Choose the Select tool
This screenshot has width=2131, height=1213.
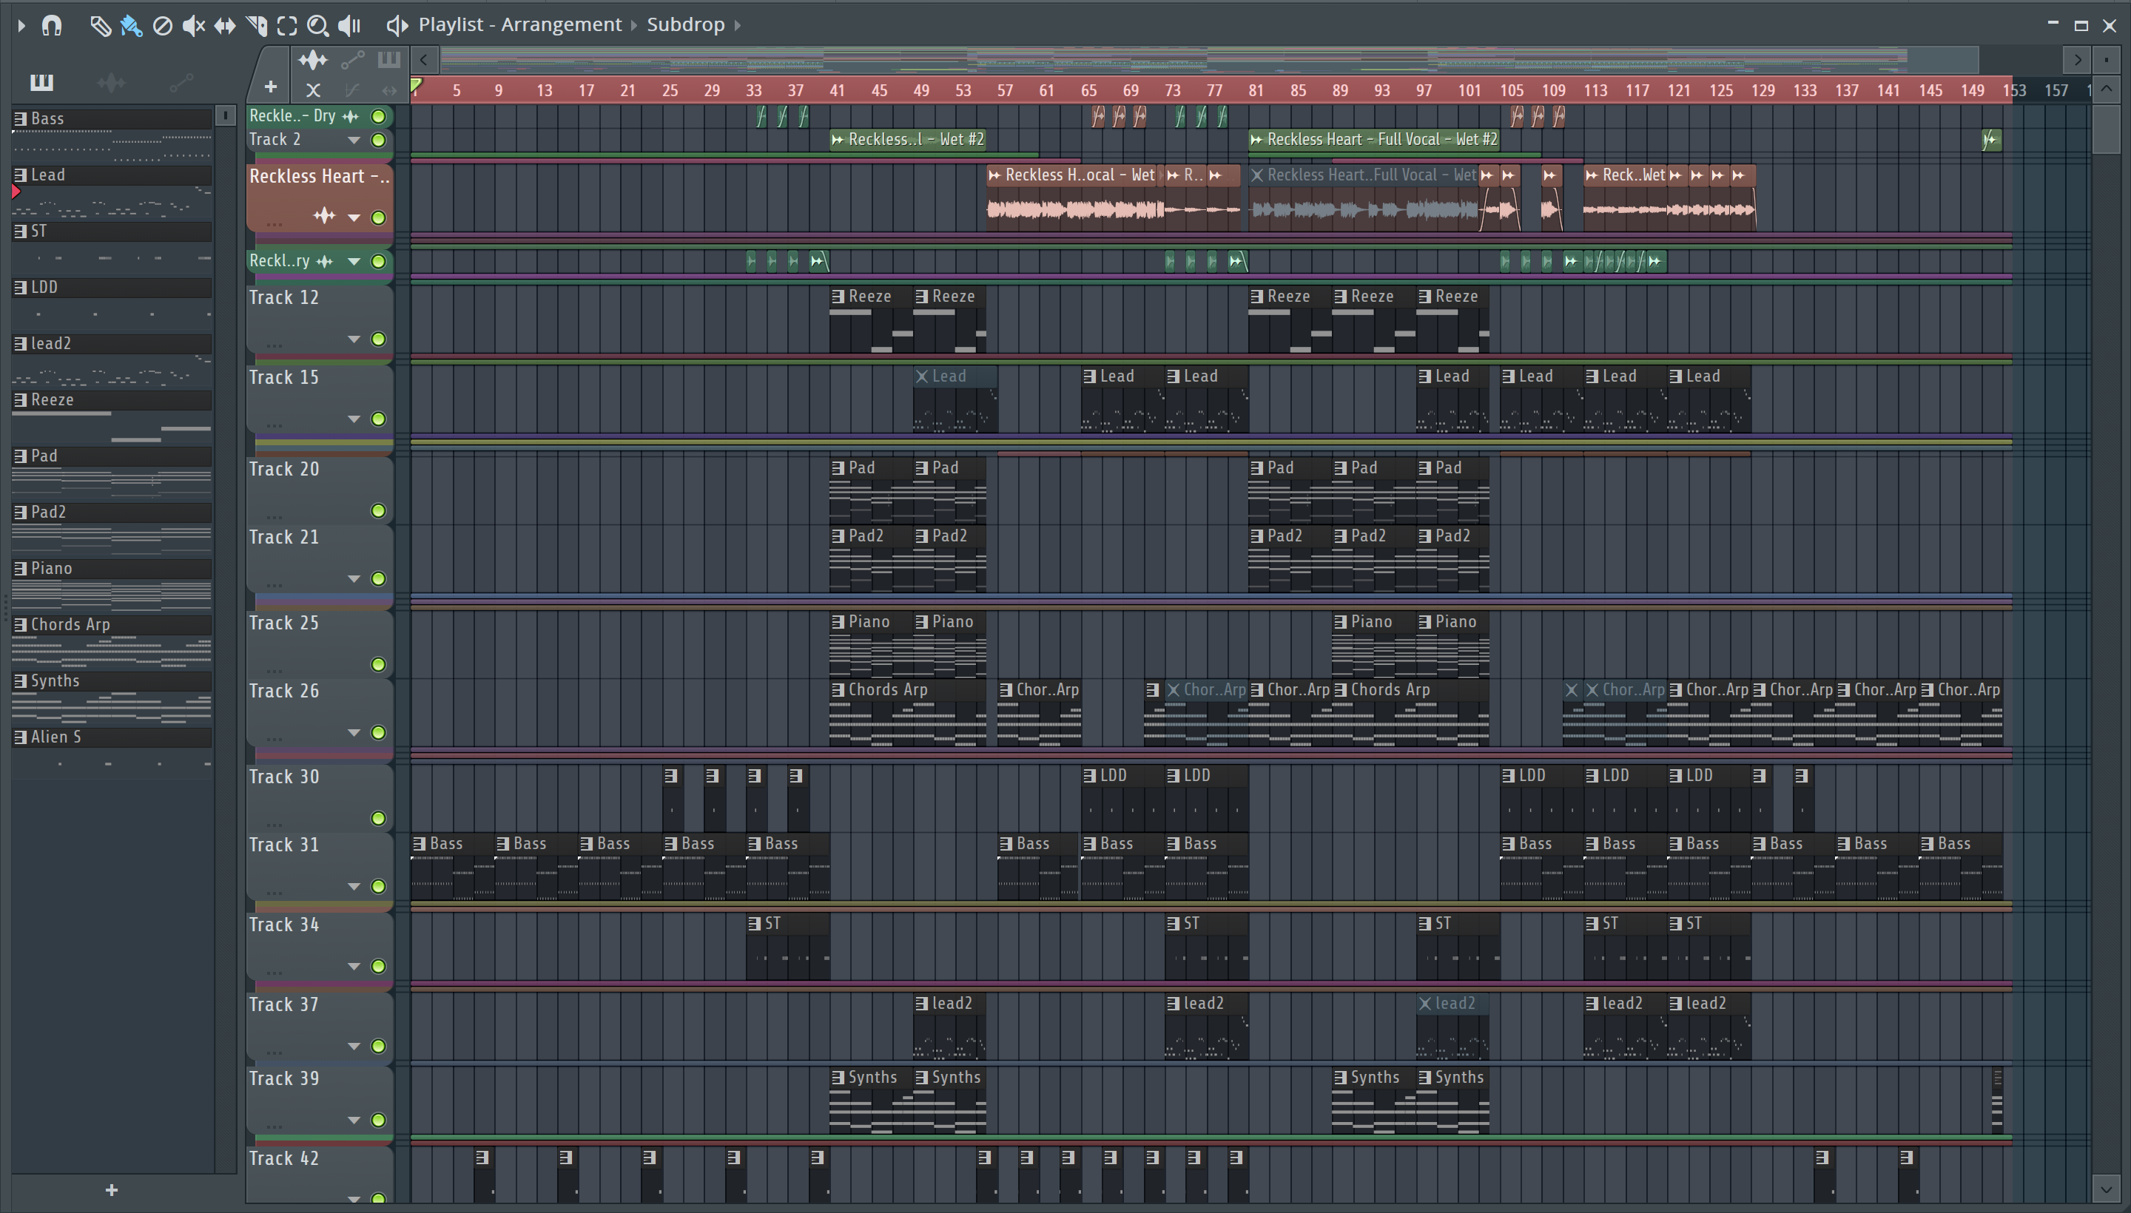click(x=286, y=26)
